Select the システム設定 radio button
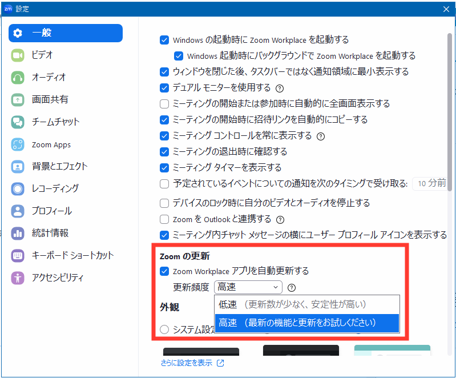The width and height of the screenshot is (456, 378). coord(164,329)
